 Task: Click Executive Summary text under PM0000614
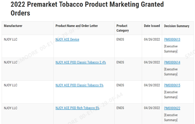point(171,72)
